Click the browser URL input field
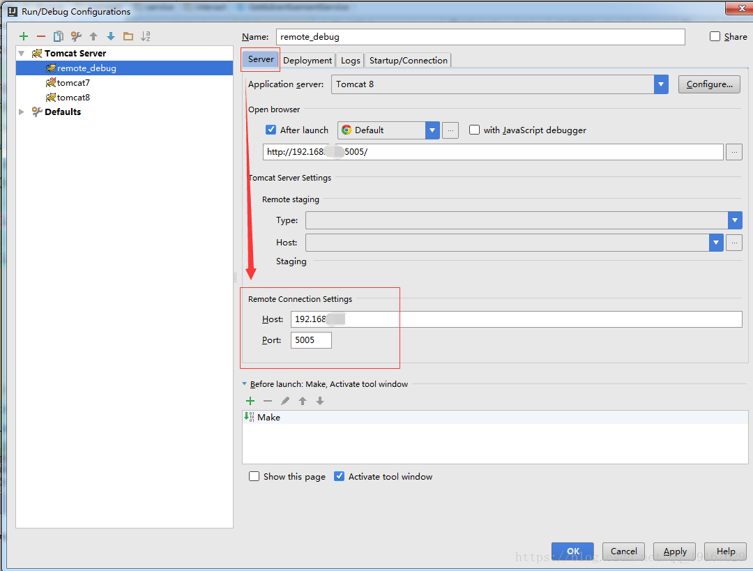 click(493, 152)
